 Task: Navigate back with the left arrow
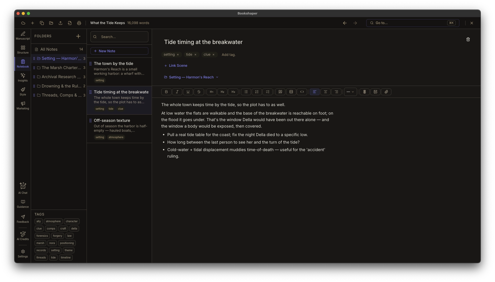(345, 23)
